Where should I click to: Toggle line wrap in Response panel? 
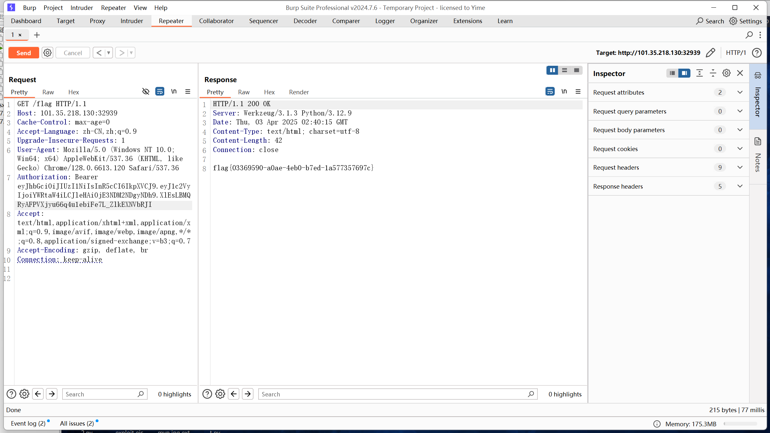(550, 92)
